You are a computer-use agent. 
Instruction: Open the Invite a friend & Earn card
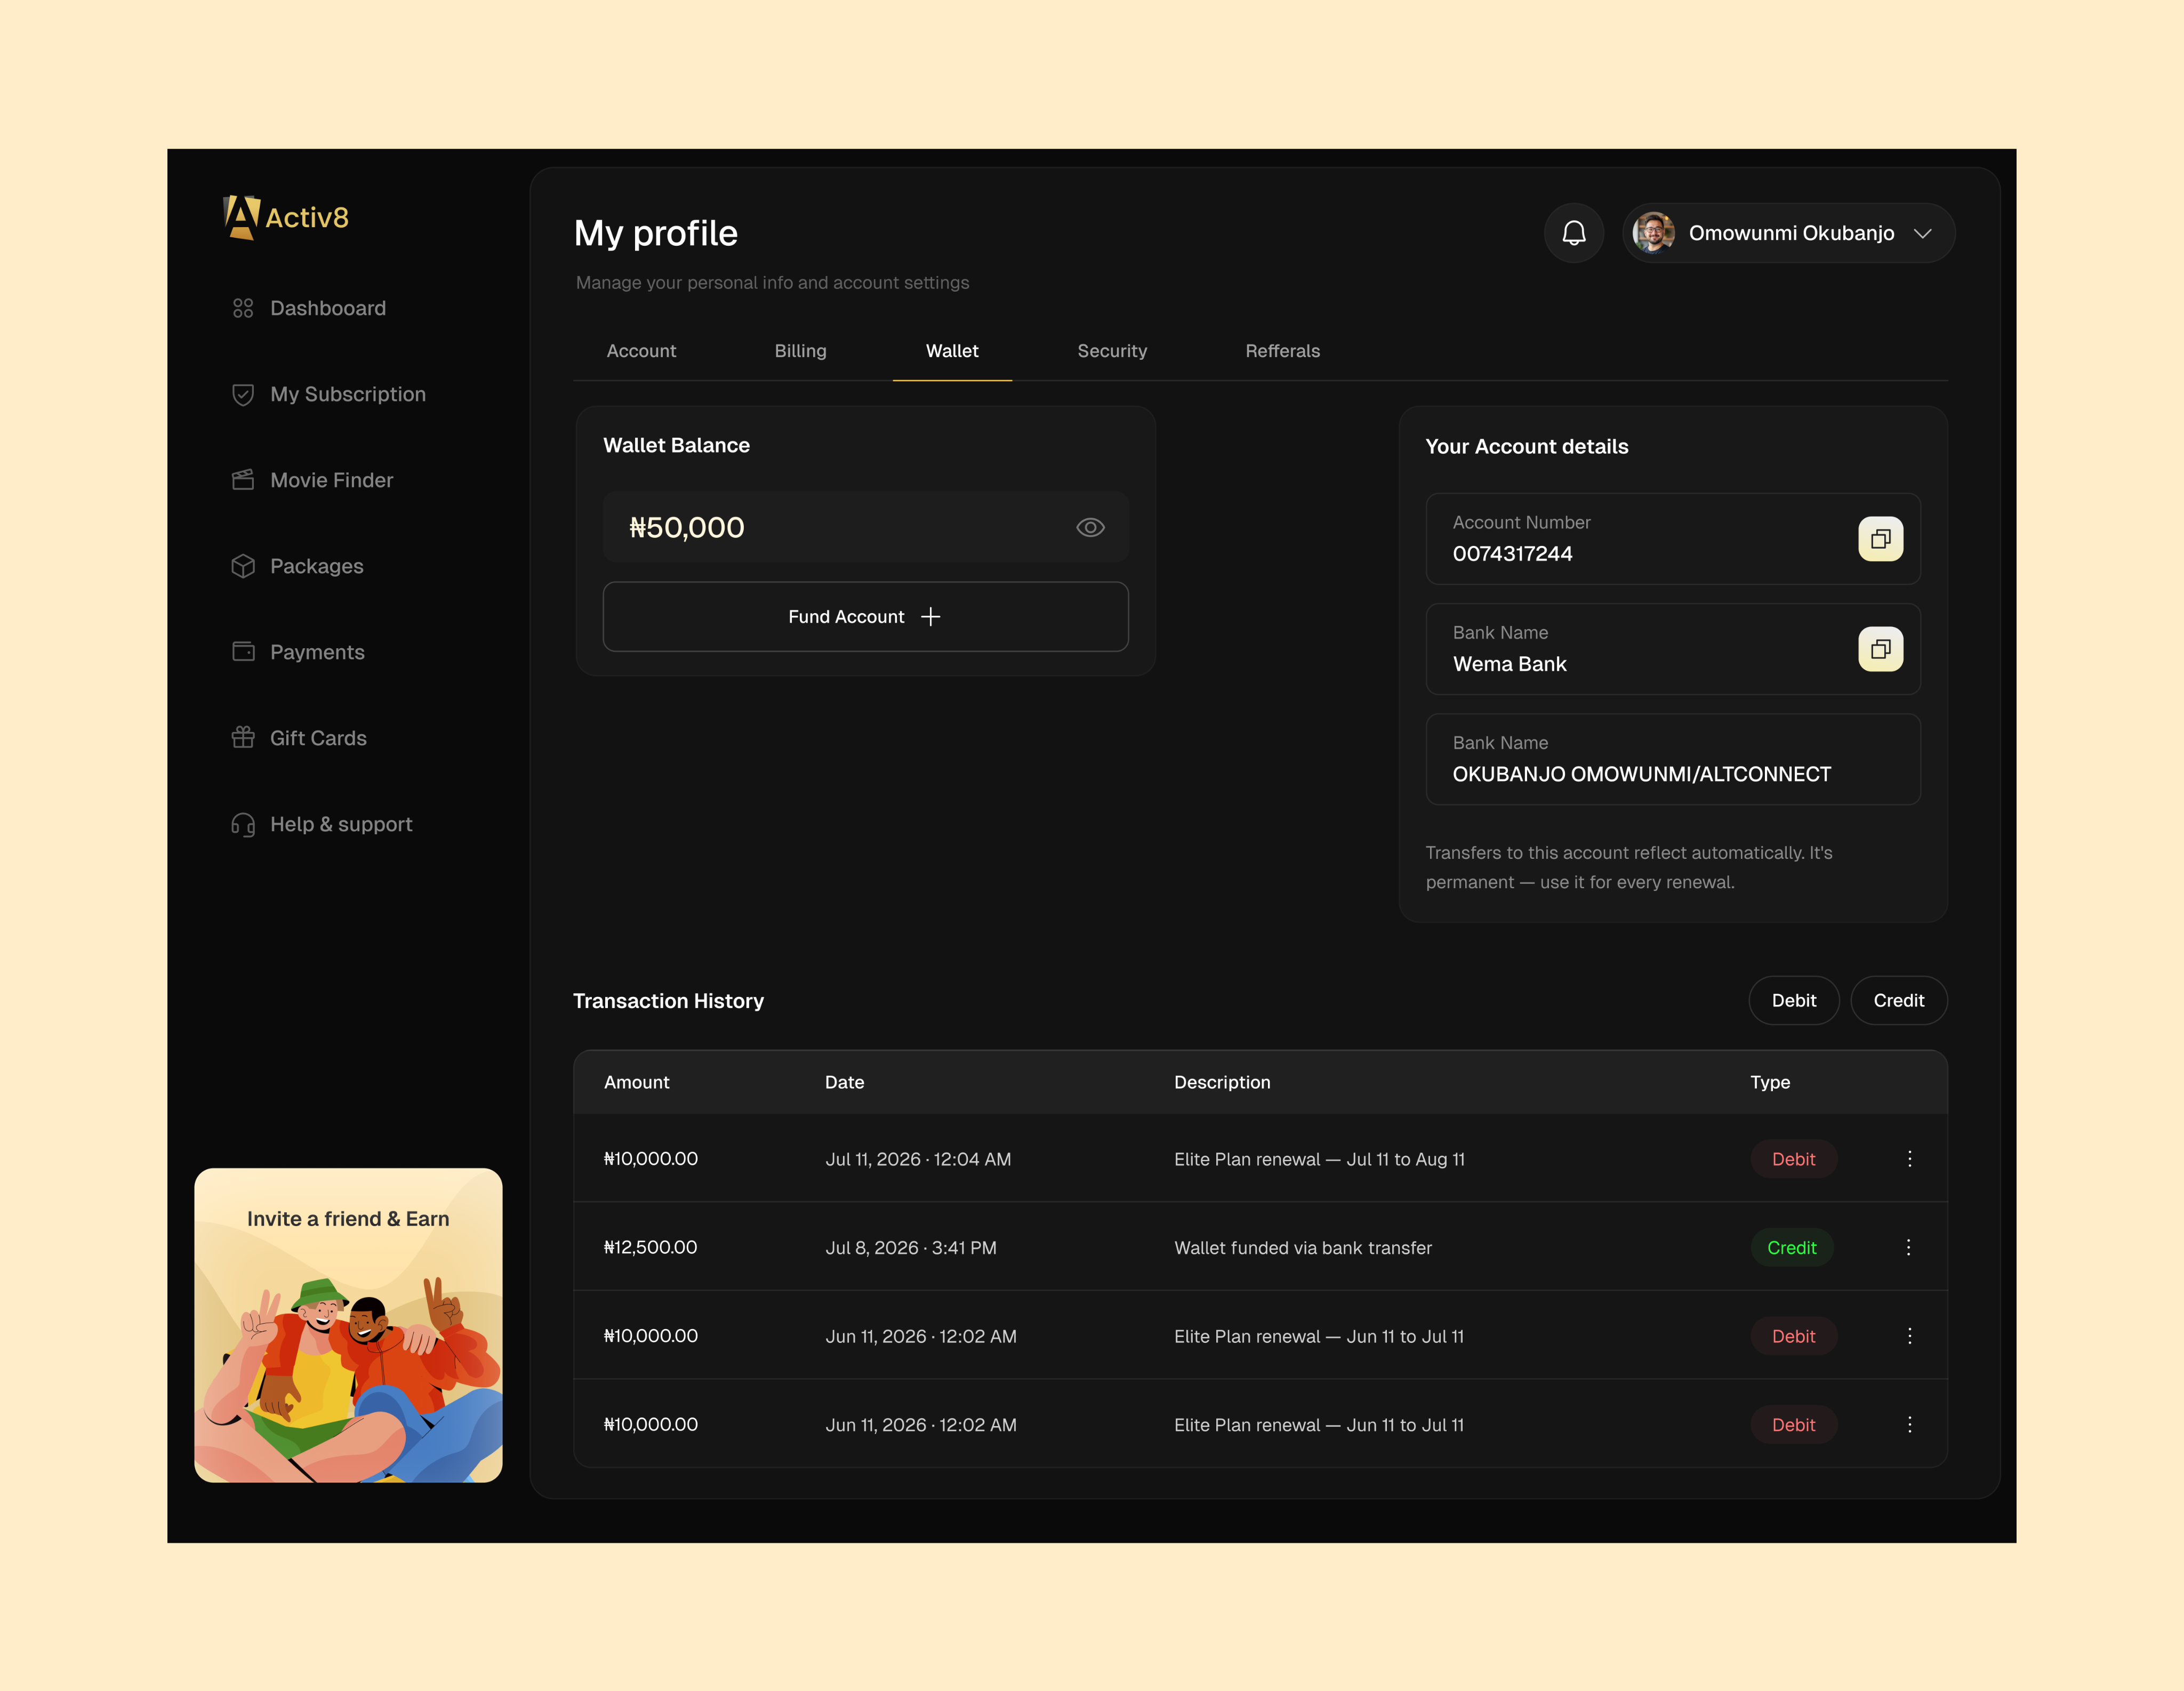point(348,1325)
